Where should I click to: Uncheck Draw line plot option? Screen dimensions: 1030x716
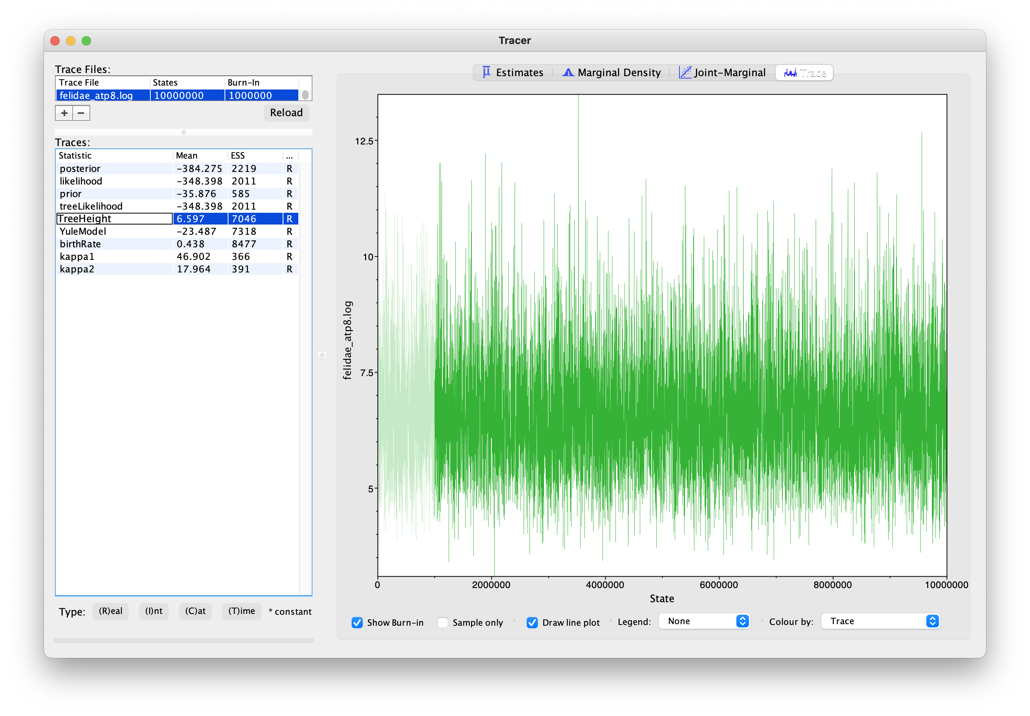click(x=532, y=622)
